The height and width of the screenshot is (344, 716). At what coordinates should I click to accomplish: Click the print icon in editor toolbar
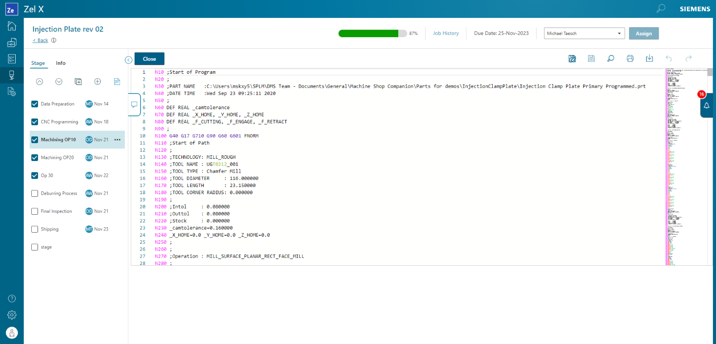(630, 59)
